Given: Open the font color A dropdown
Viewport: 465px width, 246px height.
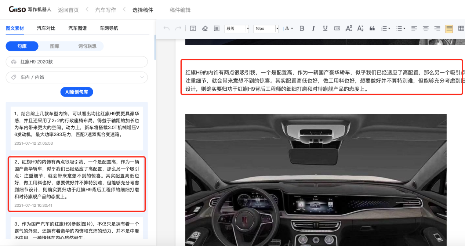Looking at the screenshot, I should 289,28.
